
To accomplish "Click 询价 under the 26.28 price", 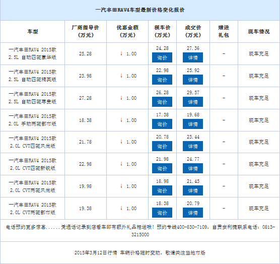I will pos(162,102).
